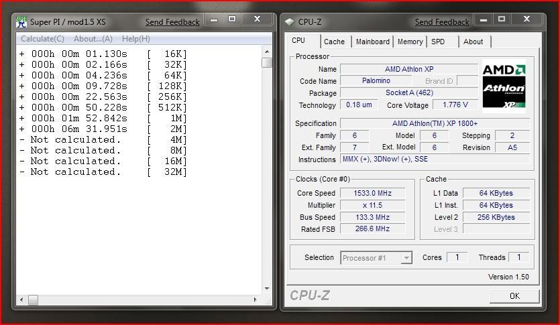This screenshot has height=325, width=560.
Task: Open the About...(A) menu in Super PI
Action: [x=93, y=39]
